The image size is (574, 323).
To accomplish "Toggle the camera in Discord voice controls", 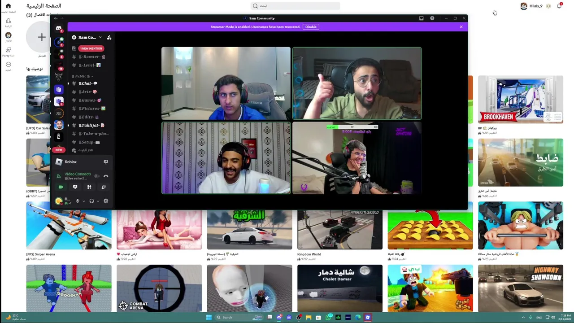I will (x=61, y=187).
